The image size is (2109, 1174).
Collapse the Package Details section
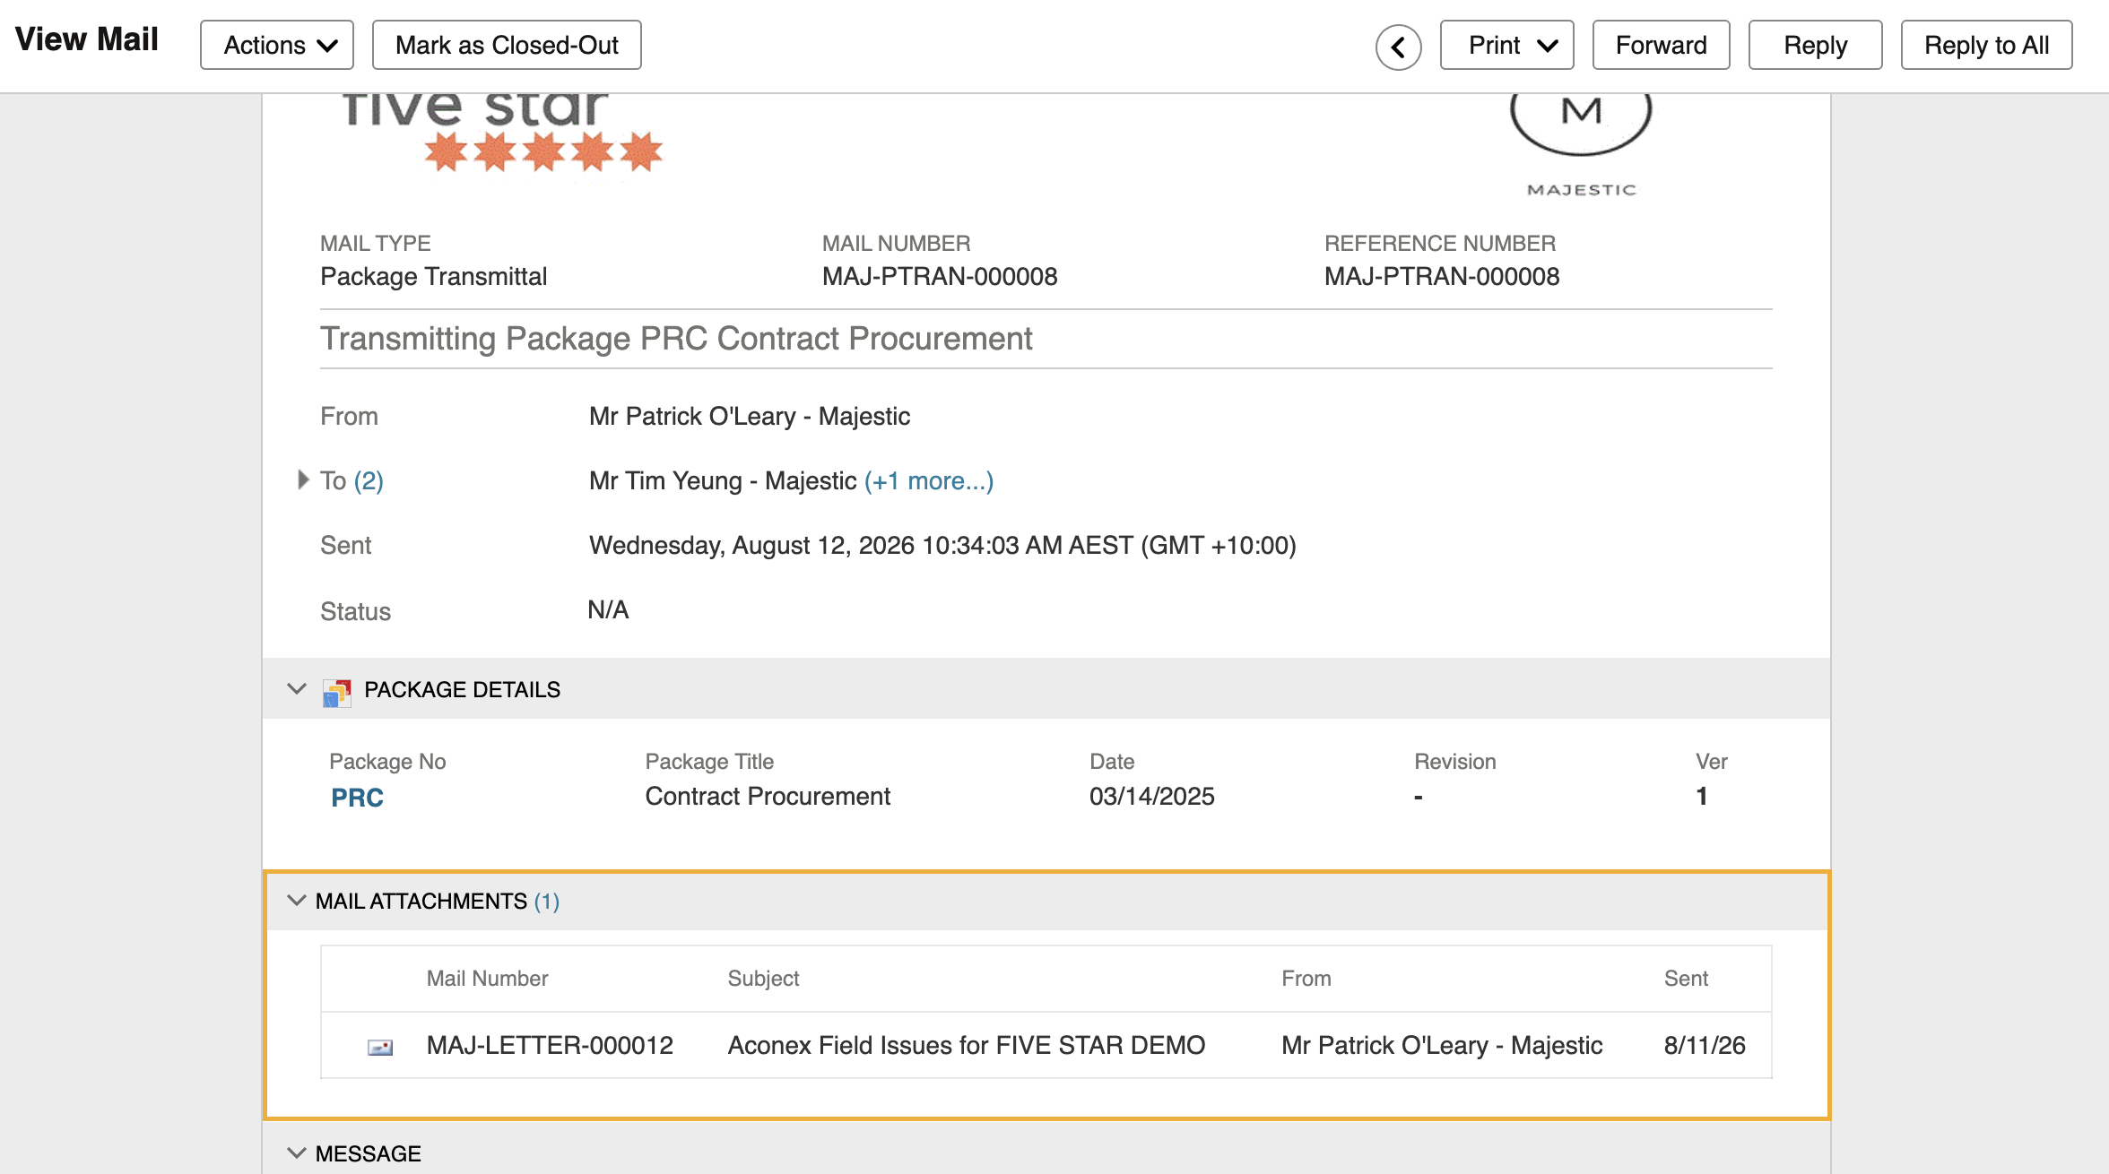tap(297, 689)
